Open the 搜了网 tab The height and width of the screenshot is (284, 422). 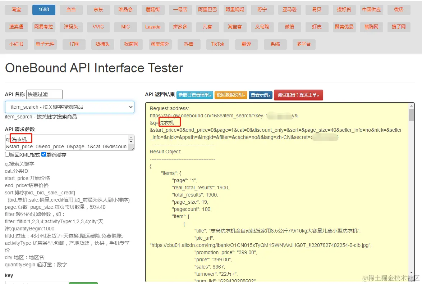[399, 27]
